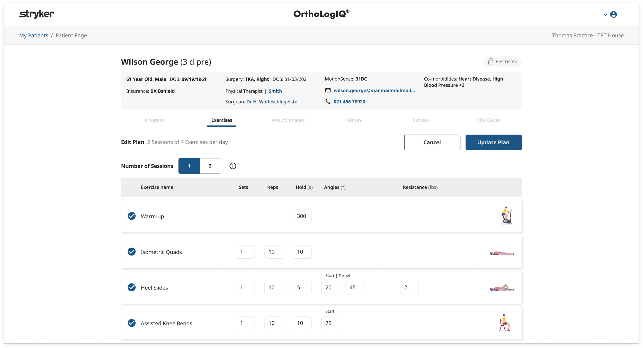Click the user account avatar icon
This screenshot has height=348, width=643.
point(613,14)
